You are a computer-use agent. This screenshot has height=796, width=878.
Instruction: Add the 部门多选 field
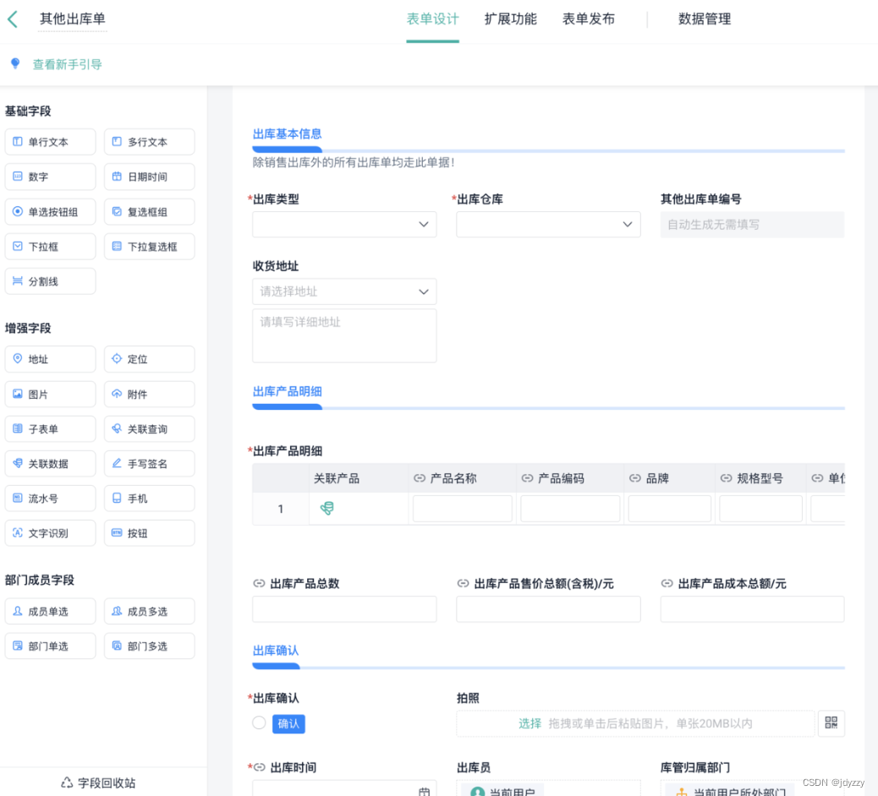150,646
